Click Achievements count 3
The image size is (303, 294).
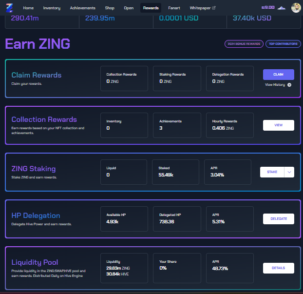(161, 128)
